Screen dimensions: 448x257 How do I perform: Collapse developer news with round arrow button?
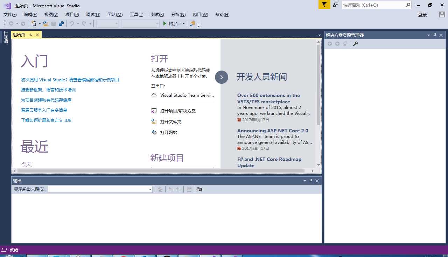pos(222,77)
